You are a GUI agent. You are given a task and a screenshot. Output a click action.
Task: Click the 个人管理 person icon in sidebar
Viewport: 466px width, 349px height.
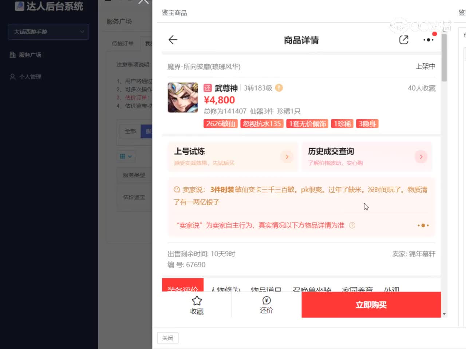coord(12,77)
